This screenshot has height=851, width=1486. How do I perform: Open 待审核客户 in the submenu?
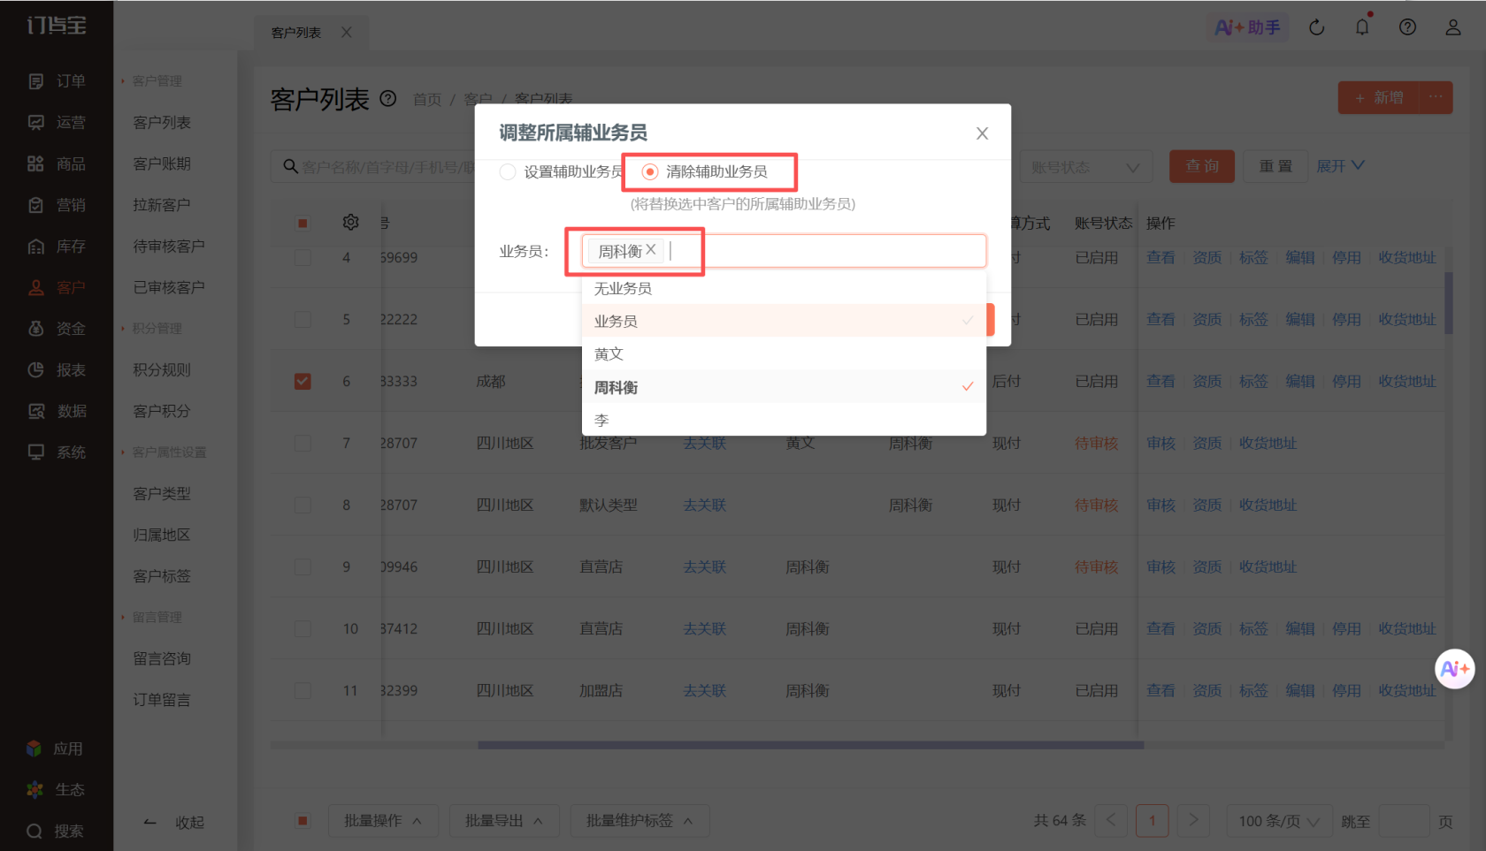coord(169,247)
